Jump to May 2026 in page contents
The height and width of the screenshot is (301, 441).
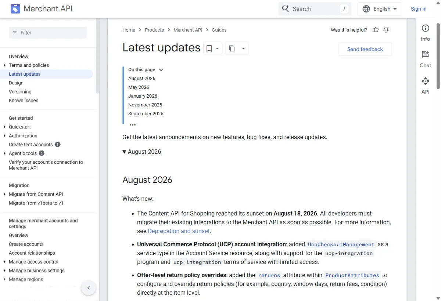[x=139, y=87]
